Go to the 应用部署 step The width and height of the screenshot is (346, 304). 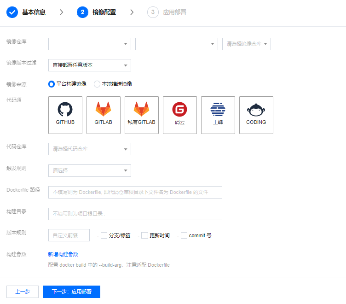[x=174, y=12]
